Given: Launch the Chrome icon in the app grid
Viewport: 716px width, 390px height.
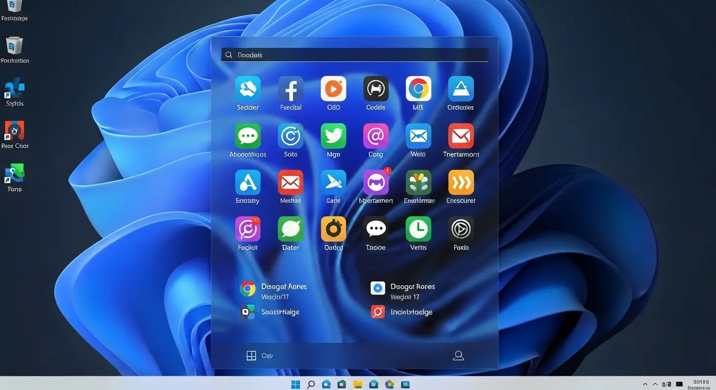Looking at the screenshot, I should [x=419, y=89].
